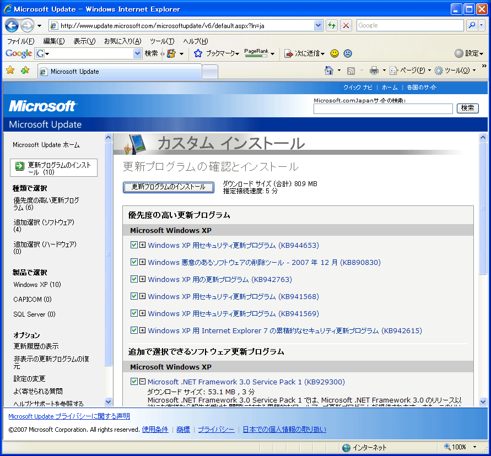Open the address bar URL history dropdown
This screenshot has height=456, width=491.
click(318, 25)
